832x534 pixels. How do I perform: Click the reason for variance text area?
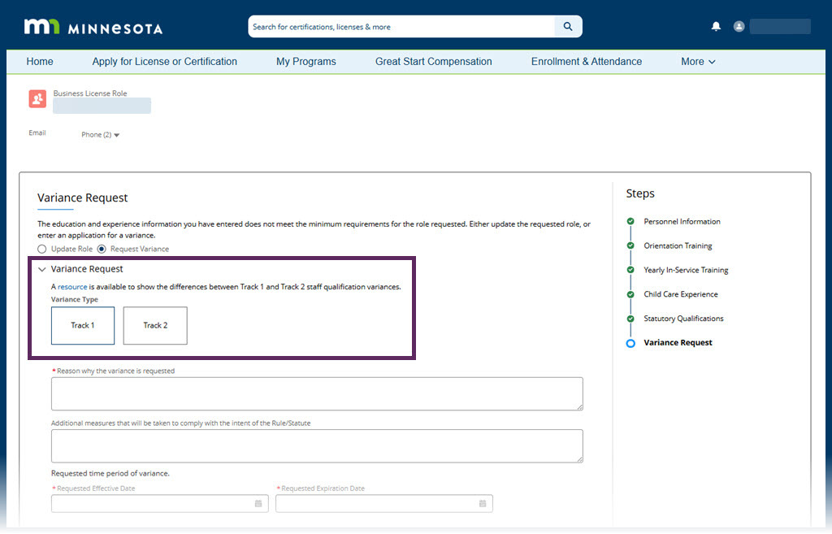[x=317, y=394]
